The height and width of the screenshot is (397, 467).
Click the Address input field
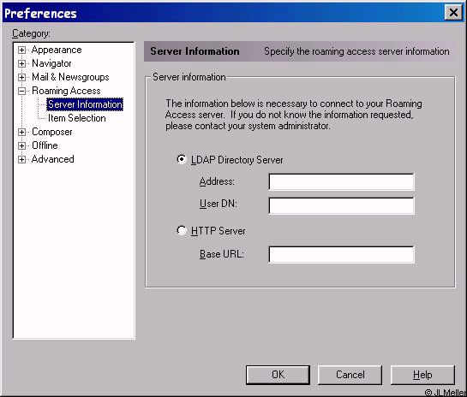point(341,181)
